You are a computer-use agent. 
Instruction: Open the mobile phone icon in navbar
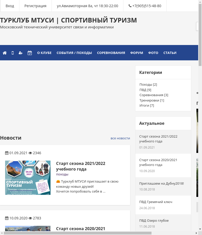(12, 53)
